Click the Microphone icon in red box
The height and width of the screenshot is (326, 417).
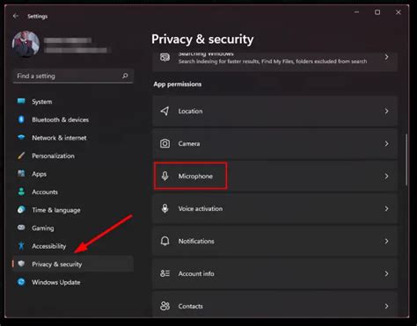coord(165,176)
